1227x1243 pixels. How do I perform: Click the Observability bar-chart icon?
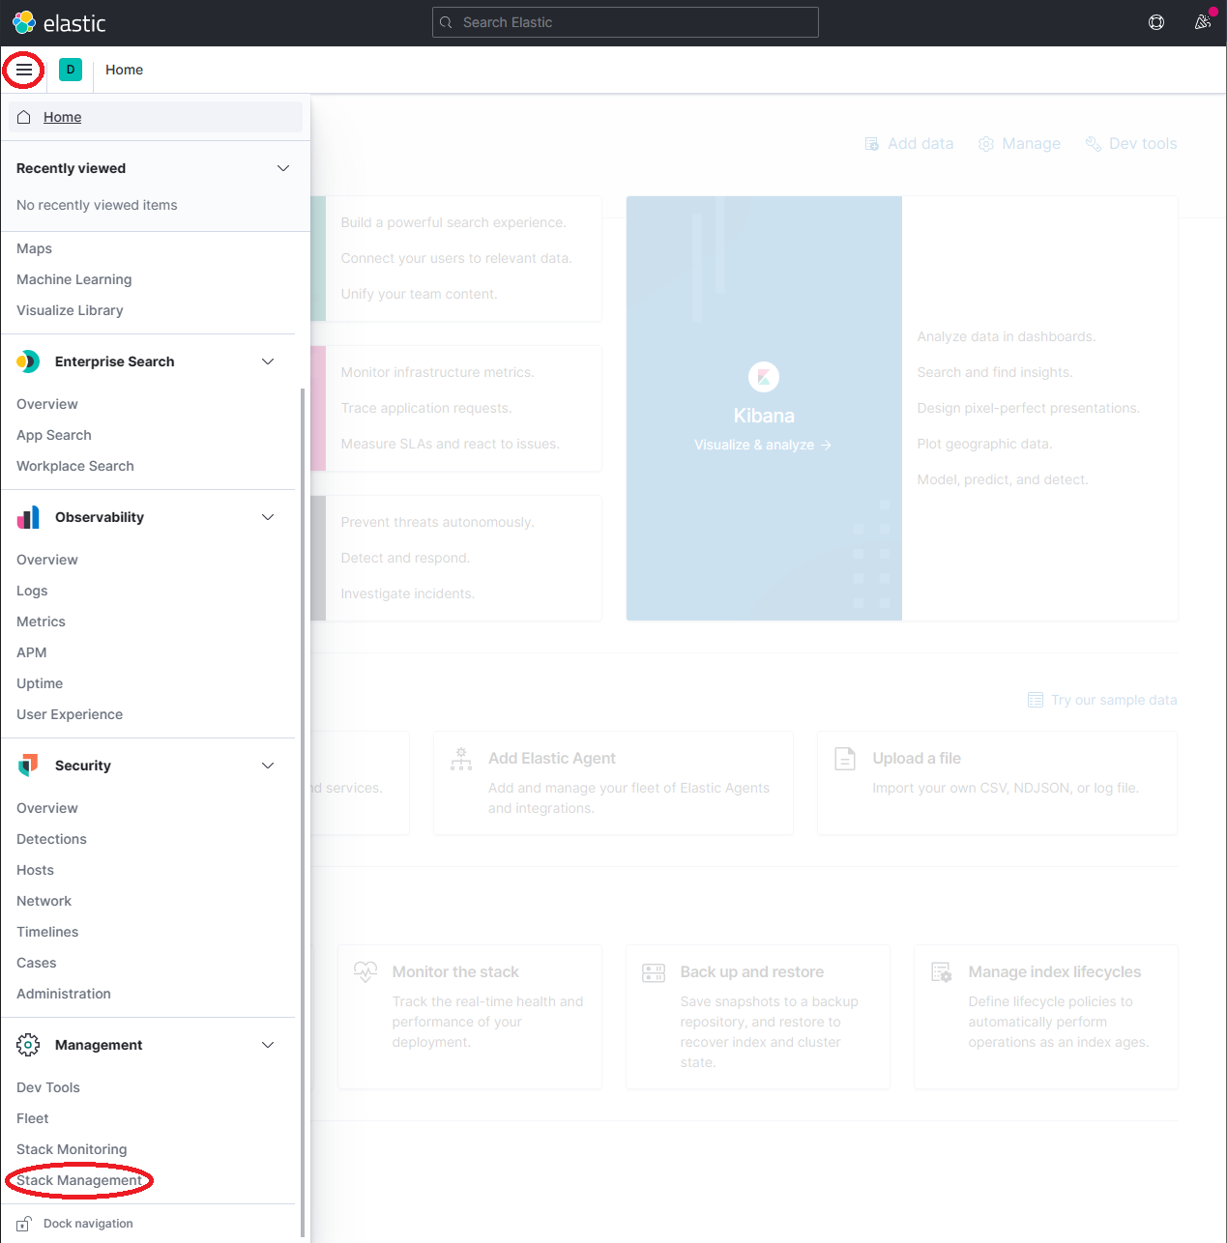coord(28,517)
